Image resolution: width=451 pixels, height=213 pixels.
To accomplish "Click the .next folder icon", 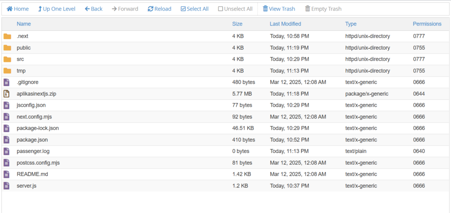I will point(7,36).
